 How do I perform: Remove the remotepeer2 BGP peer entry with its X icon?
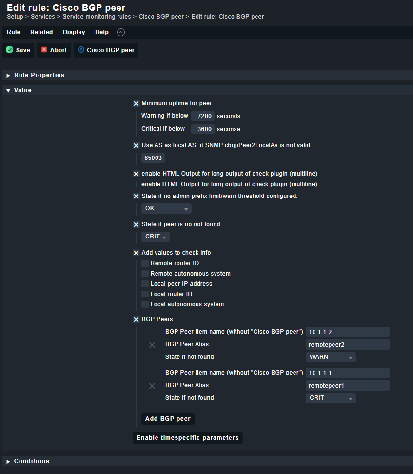pyautogui.click(x=152, y=345)
